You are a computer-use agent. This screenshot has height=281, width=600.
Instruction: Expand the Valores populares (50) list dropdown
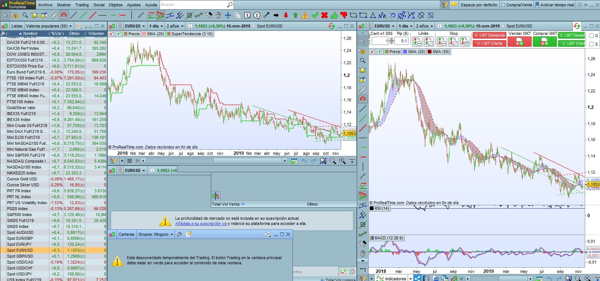point(49,26)
